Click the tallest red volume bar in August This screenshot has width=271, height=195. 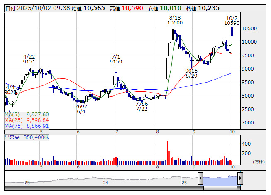tap(168, 152)
